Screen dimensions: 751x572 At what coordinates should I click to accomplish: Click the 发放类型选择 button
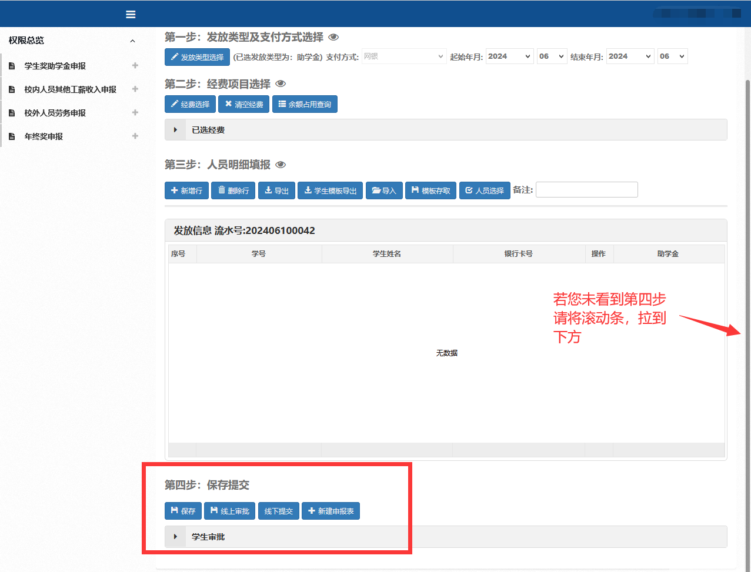197,57
